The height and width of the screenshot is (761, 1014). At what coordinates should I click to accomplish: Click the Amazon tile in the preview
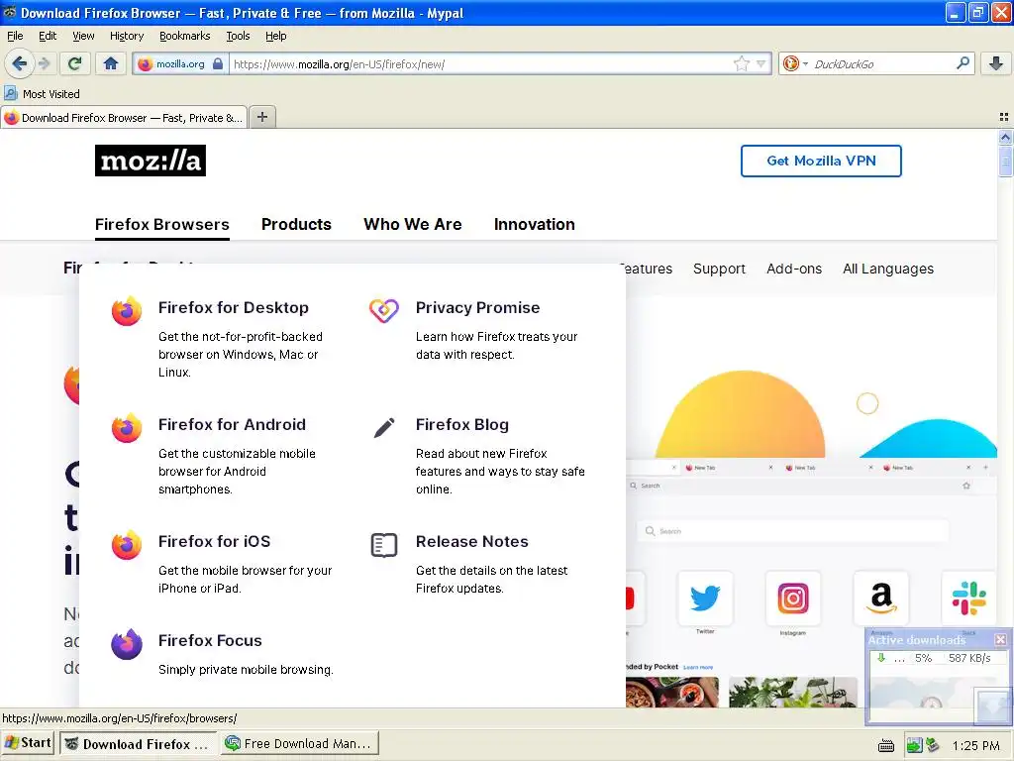(x=880, y=598)
